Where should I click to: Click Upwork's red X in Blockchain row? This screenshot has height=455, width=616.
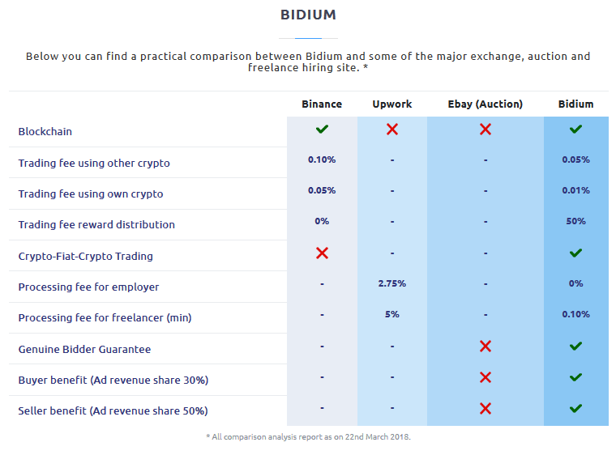(392, 130)
